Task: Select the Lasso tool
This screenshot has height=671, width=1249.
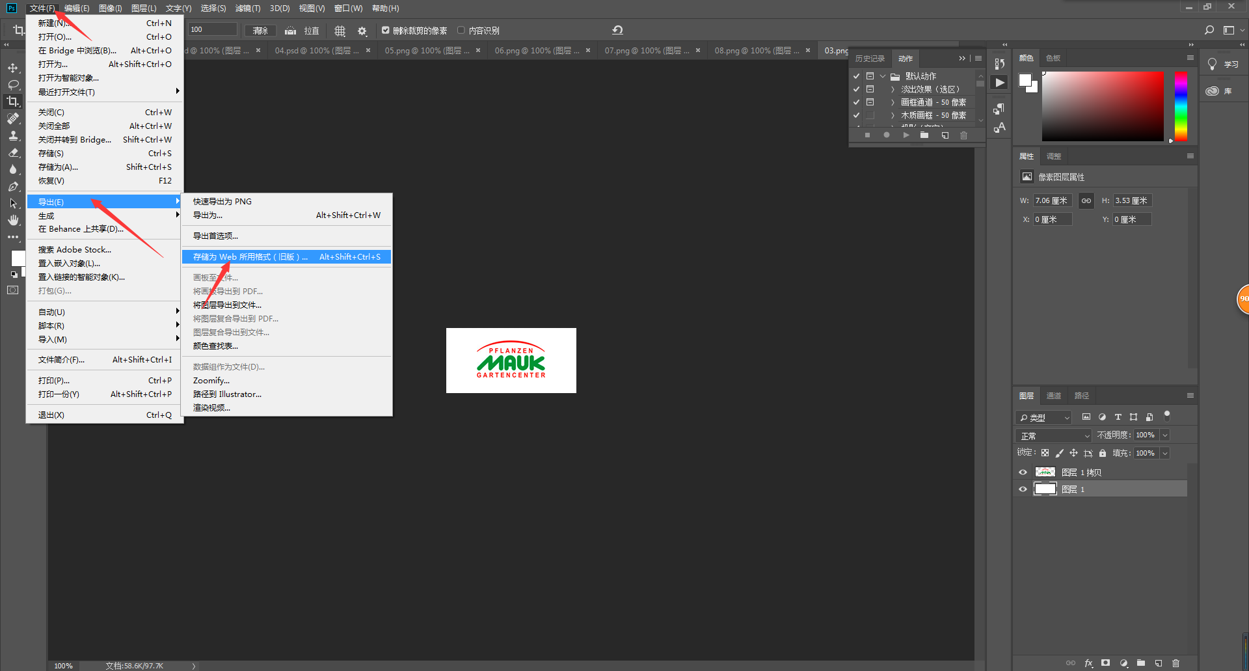Action: pyautogui.click(x=13, y=85)
